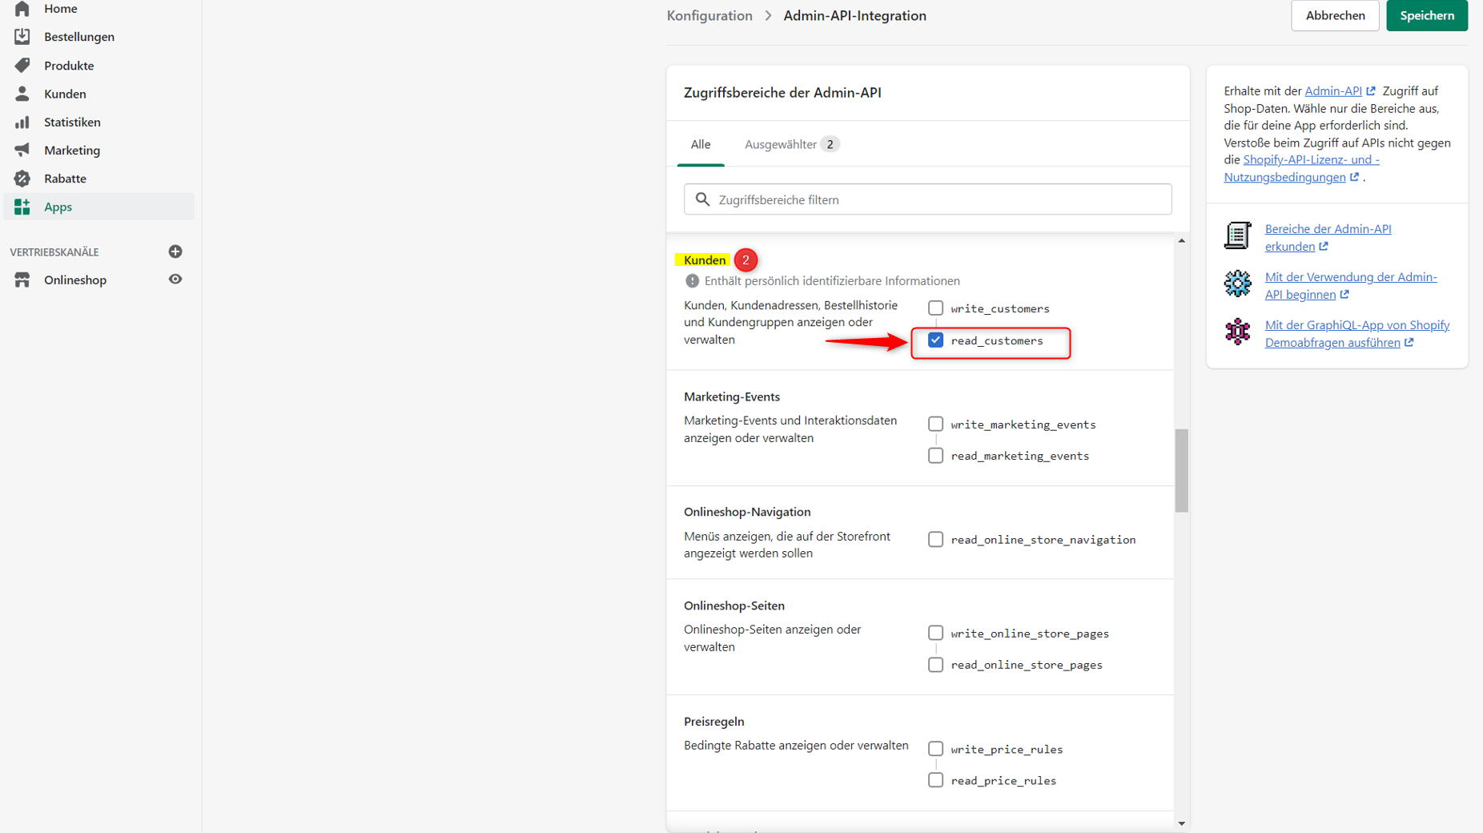Select the Alle tab

700,145
